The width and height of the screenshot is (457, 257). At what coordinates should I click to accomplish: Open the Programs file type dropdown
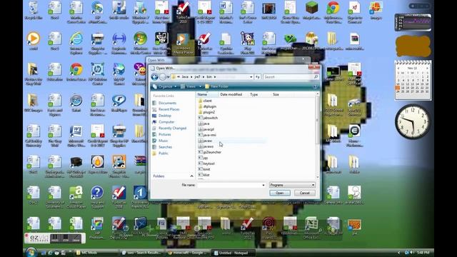[x=292, y=185]
